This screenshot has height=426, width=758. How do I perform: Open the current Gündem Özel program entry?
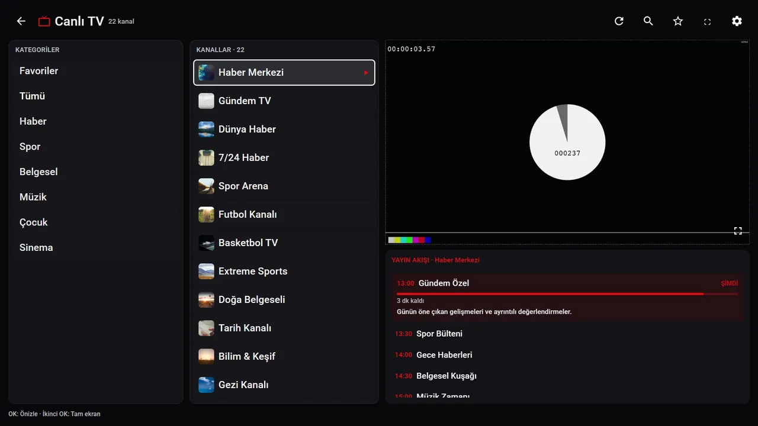[x=567, y=298]
